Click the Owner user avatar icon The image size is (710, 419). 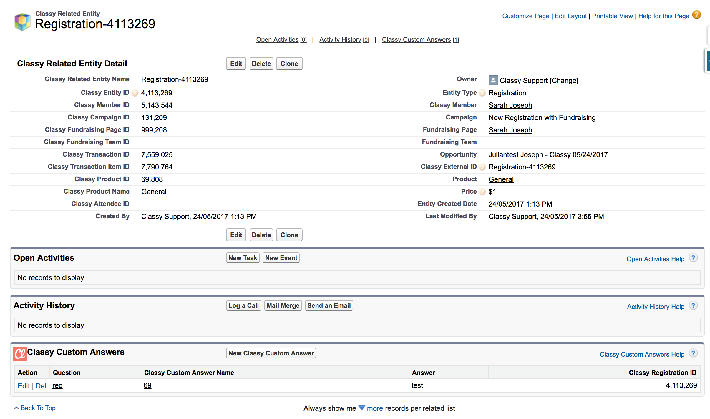(493, 80)
